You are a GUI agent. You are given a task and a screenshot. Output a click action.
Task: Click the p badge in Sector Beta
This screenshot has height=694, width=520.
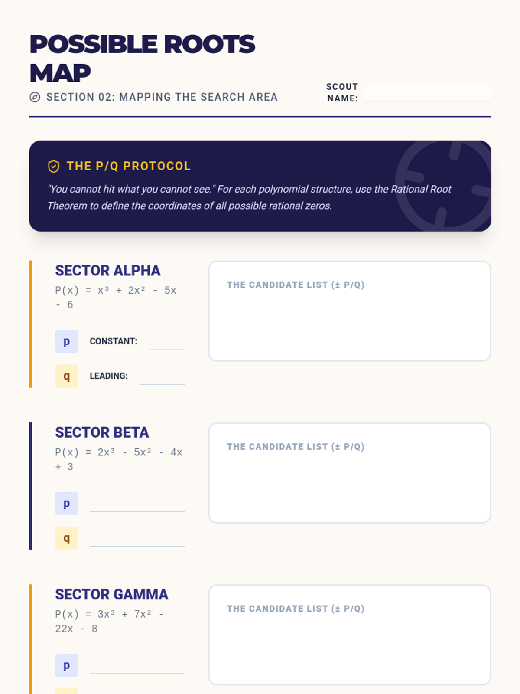tap(66, 503)
